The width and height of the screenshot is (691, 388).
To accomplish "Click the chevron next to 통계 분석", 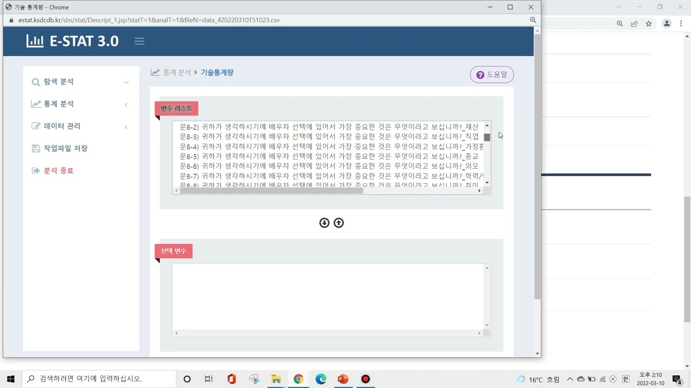I will [x=126, y=105].
